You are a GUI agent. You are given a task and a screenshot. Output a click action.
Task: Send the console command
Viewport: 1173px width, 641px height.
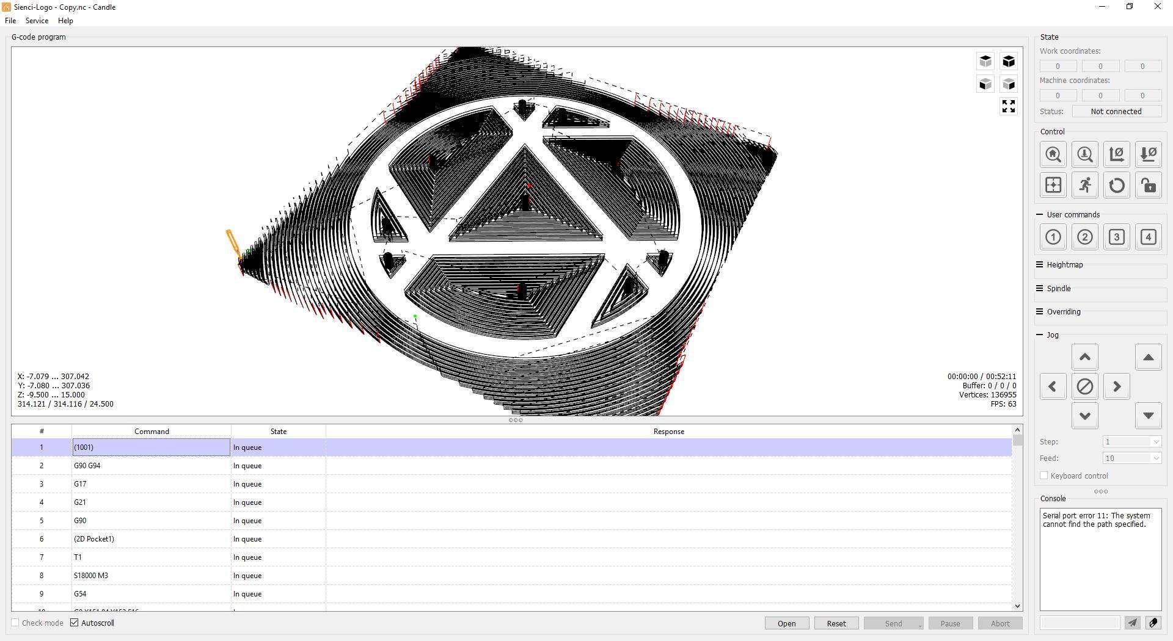point(1132,623)
